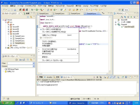Screen dimensions: 140x105
Task: Collapse all in Package Explorer icon
Action: coord(28,17)
